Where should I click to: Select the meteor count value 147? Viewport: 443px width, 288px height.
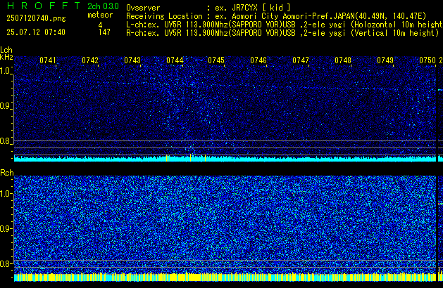(104, 32)
